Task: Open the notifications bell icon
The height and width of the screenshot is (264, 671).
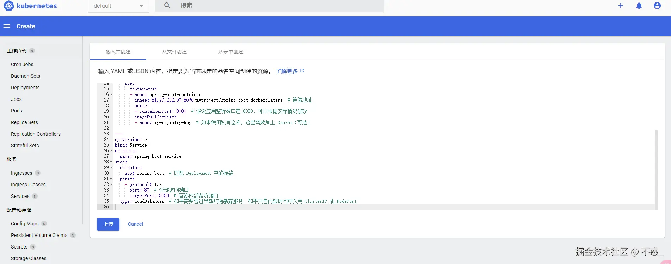Action: (639, 6)
